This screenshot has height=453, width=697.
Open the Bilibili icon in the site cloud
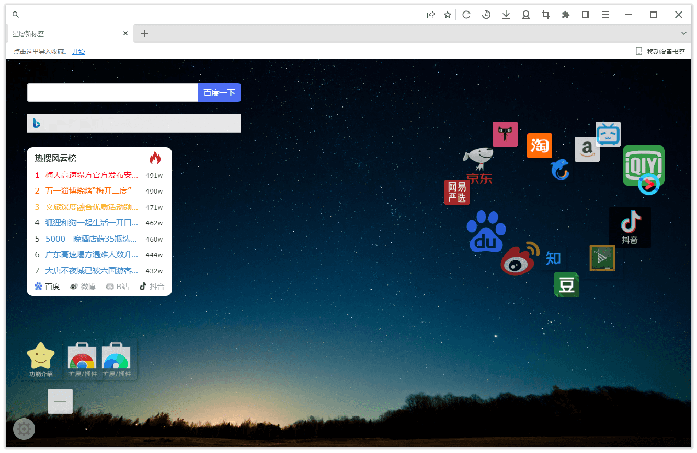point(608,134)
